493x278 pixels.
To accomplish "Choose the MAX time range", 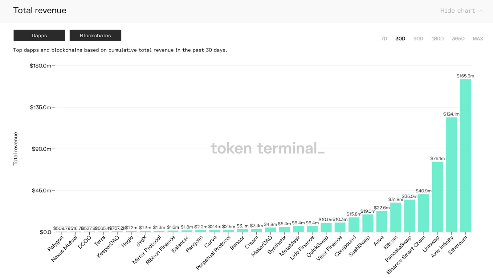I will pyautogui.click(x=478, y=39).
